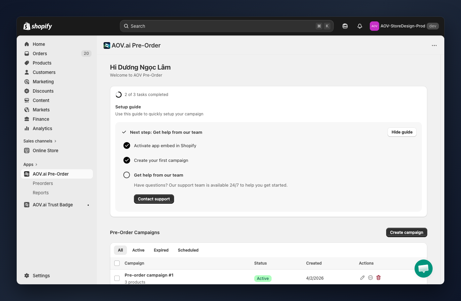This screenshot has width=461, height=301.
Task: Expand the Apps section
Action: click(x=31, y=165)
